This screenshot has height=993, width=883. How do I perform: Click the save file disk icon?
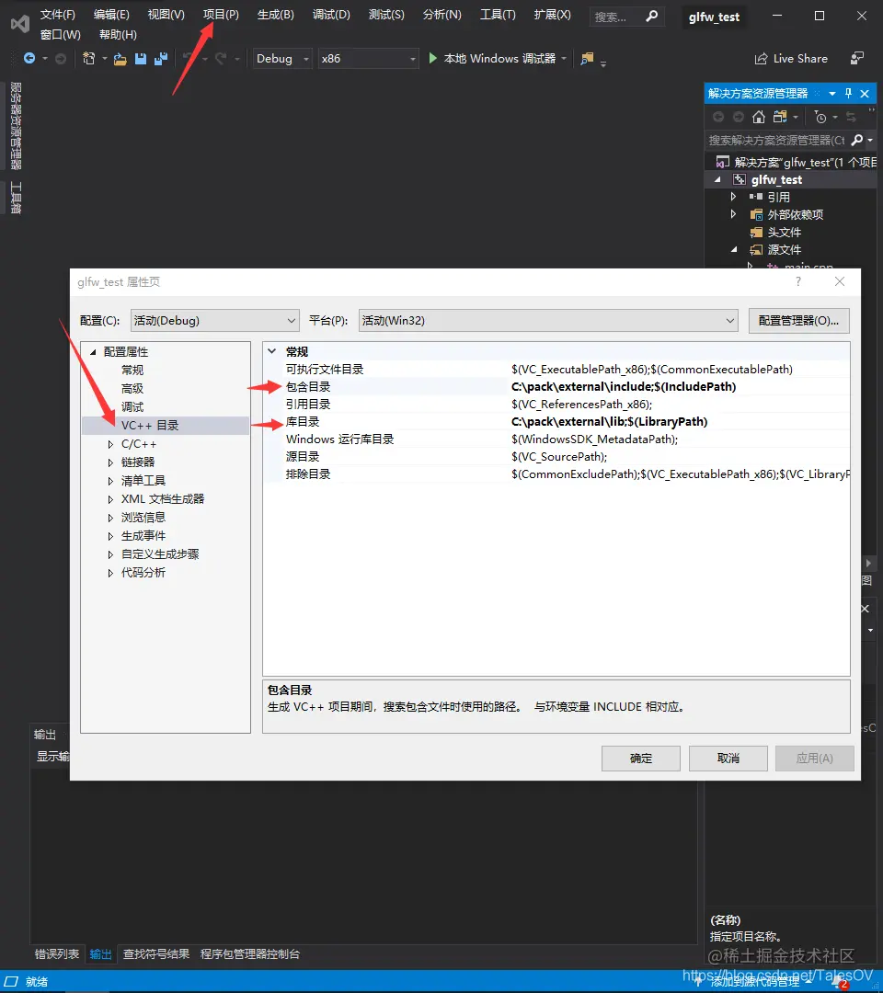click(140, 59)
